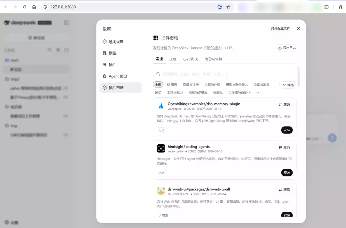
Task: Click dsh-web-ui plugin logo icon
Action: tap(161, 191)
